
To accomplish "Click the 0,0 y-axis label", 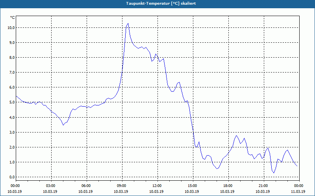I will pos(12,177).
